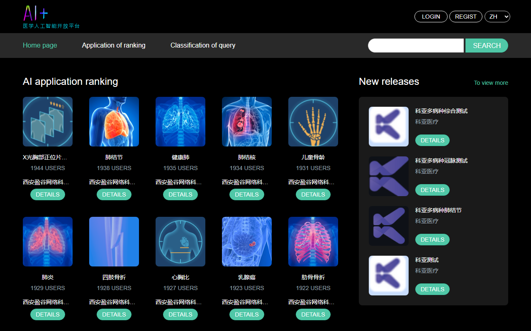531x331 pixels.
Task: Open the 科亚多病种综合测试 logo thumbnail
Action: pos(389,127)
